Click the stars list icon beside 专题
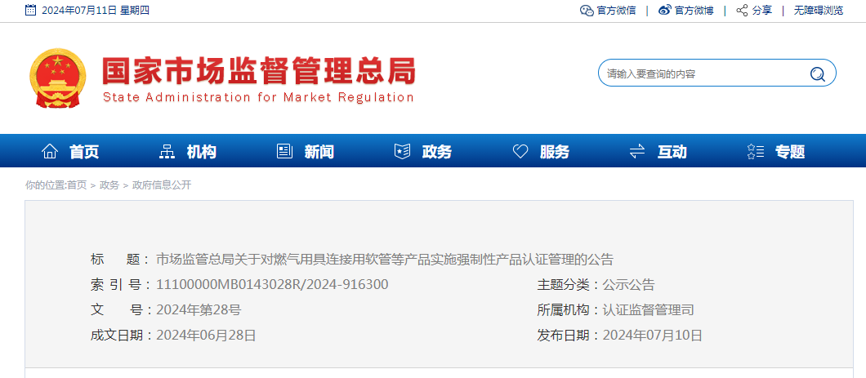 point(755,151)
